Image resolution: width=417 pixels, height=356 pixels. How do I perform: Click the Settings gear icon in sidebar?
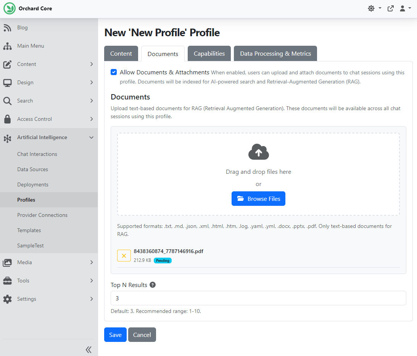(x=8, y=299)
